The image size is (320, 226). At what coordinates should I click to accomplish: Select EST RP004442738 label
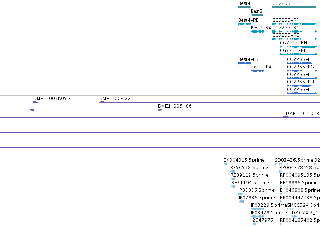[x=300, y=198]
